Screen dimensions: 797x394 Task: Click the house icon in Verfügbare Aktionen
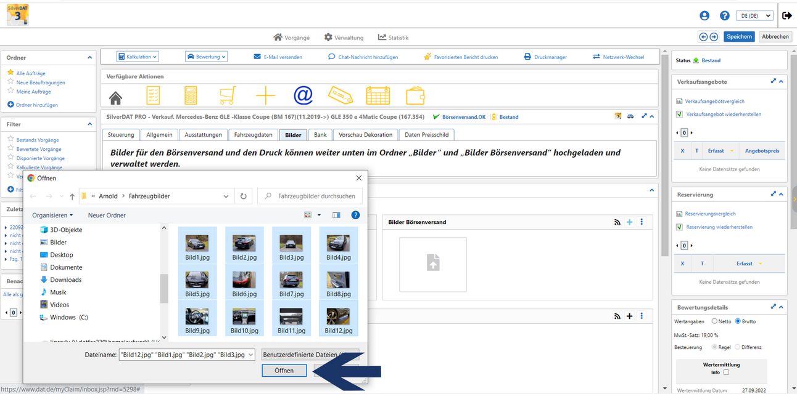115,97
